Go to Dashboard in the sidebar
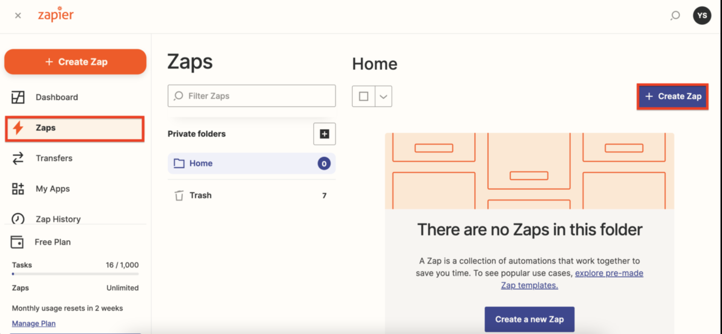 [57, 97]
